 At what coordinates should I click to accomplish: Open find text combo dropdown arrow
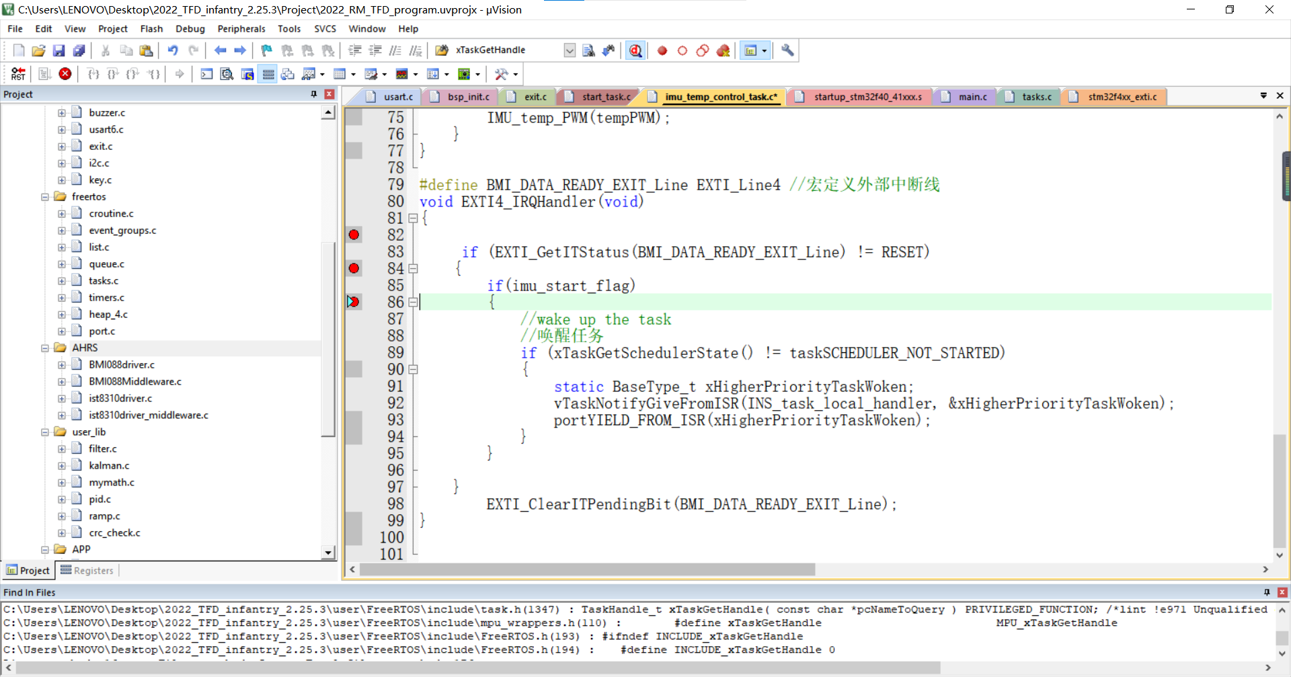[570, 50]
